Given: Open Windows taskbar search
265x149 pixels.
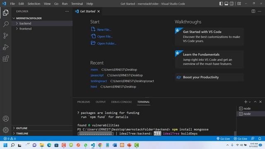Looking at the screenshot, I should 13,145.
